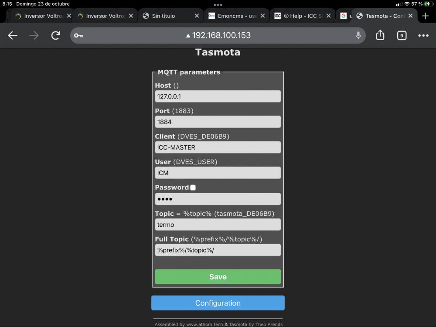Screen dimensions: 436x327
Task: Start voice search with microphone icon
Action: click(358, 35)
